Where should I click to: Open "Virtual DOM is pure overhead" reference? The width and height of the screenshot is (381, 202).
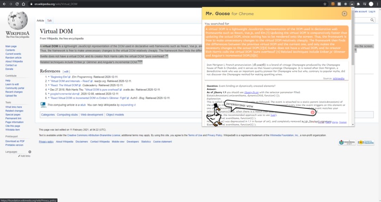click(x=103, y=89)
